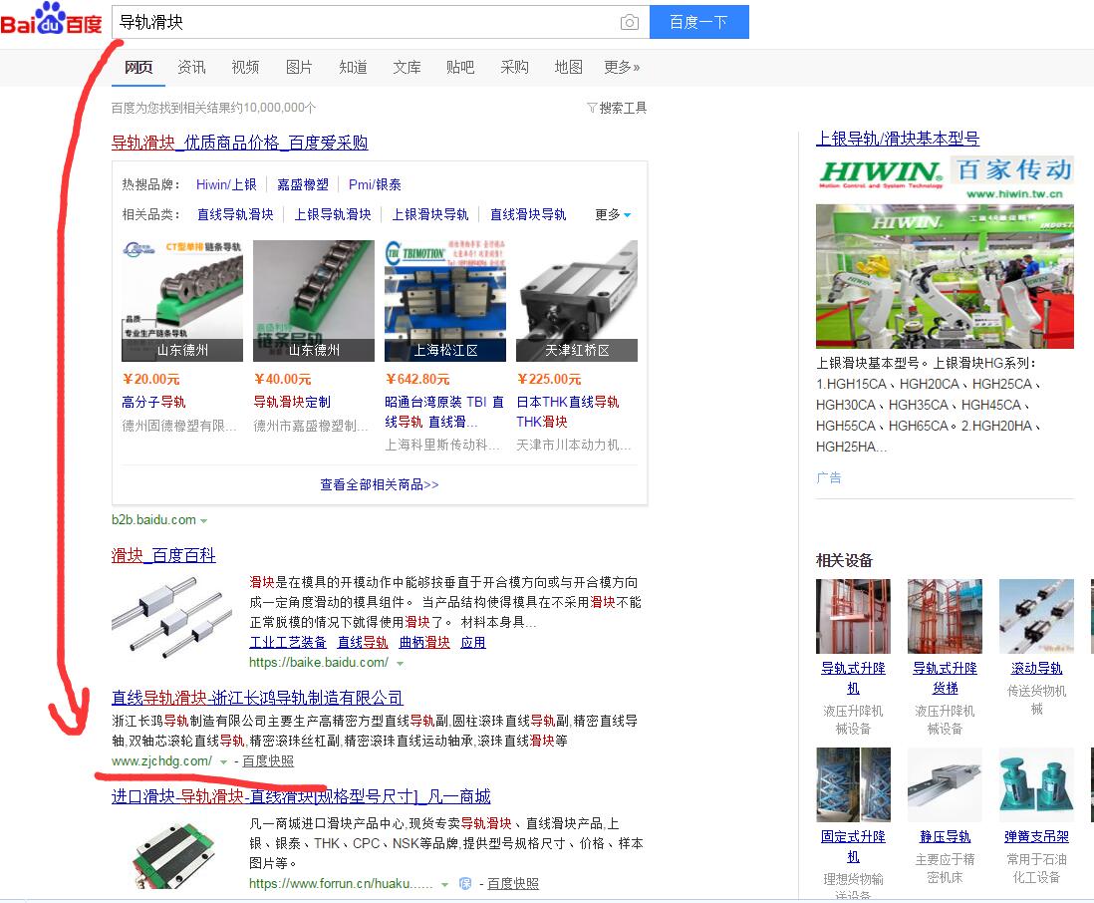Choose the 上银导轨滑块 related category
The image size is (1094, 903).
pos(333,215)
